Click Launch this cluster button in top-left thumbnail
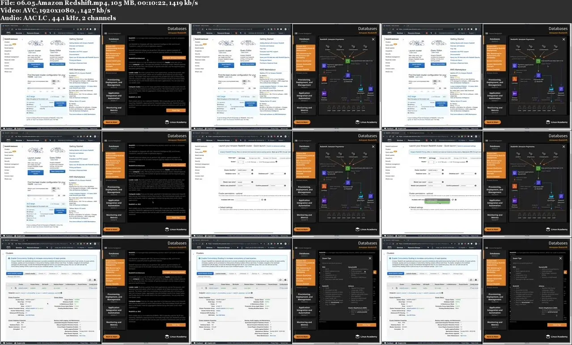The image size is (572, 345). [x=59, y=103]
